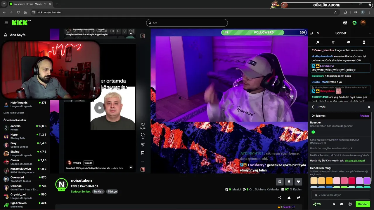Viewport: 374px width, 210px height.
Task: Click the Turkish tag
Action: tap(98, 192)
